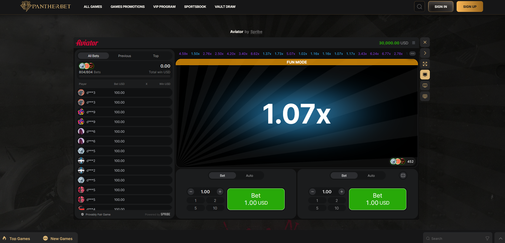Select the single-screen layout icon
The image size is (505, 243).
425,75
